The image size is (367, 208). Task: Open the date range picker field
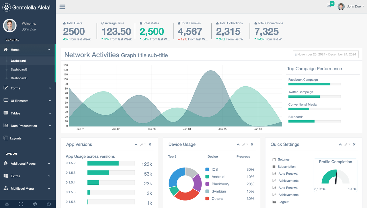pos(326,54)
